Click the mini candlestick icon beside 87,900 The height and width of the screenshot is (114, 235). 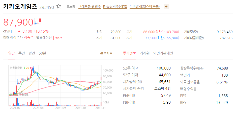click(38, 21)
